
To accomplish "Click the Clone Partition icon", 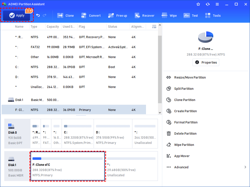I will click(168, 100).
